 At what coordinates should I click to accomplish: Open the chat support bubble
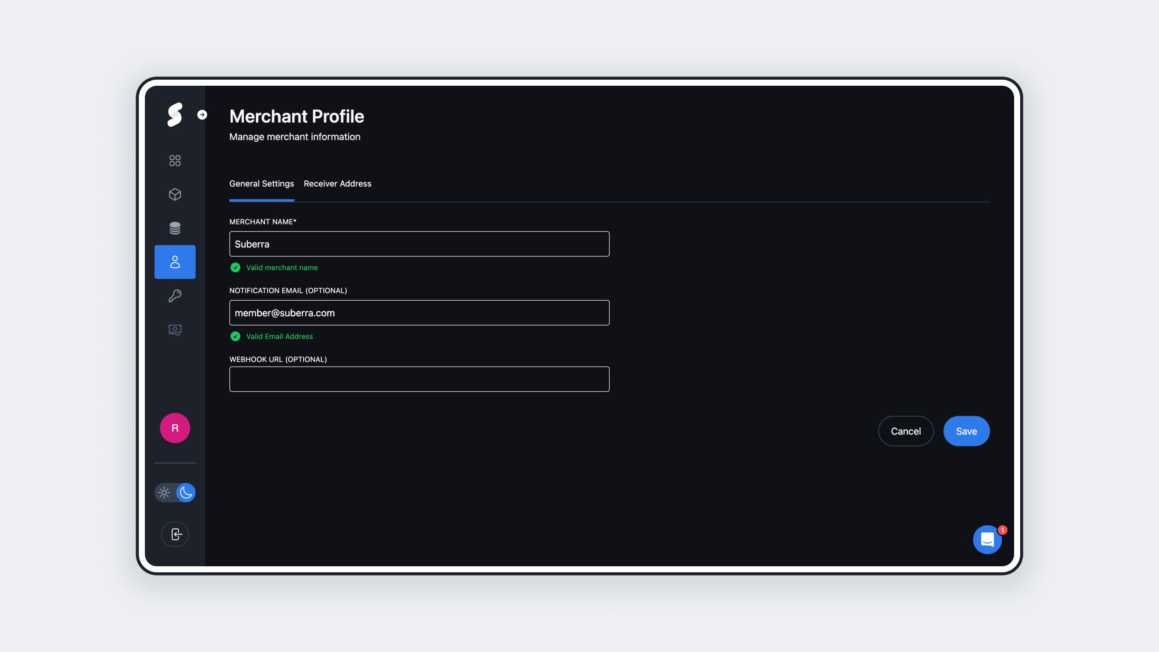987,539
